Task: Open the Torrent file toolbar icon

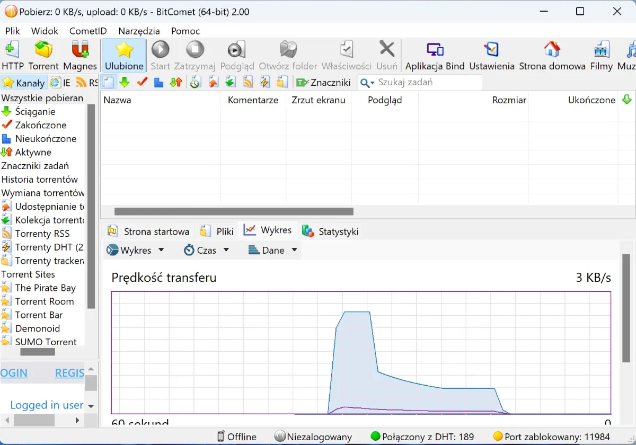Action: coord(43,55)
